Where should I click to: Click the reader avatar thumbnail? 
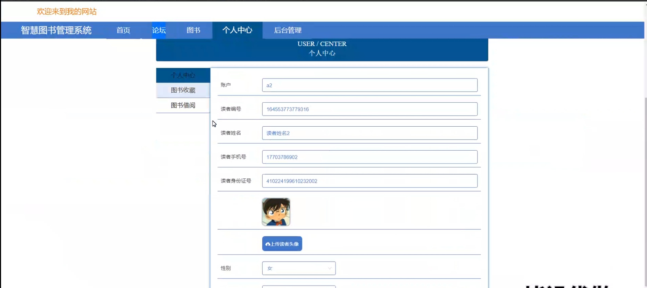tap(276, 212)
